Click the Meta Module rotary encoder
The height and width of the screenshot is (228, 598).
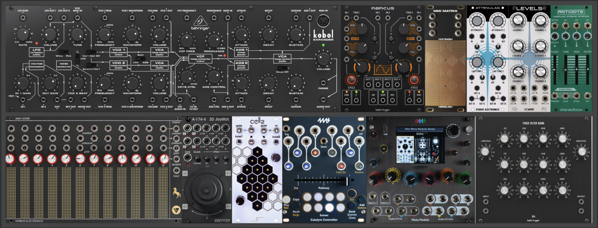tap(452, 131)
